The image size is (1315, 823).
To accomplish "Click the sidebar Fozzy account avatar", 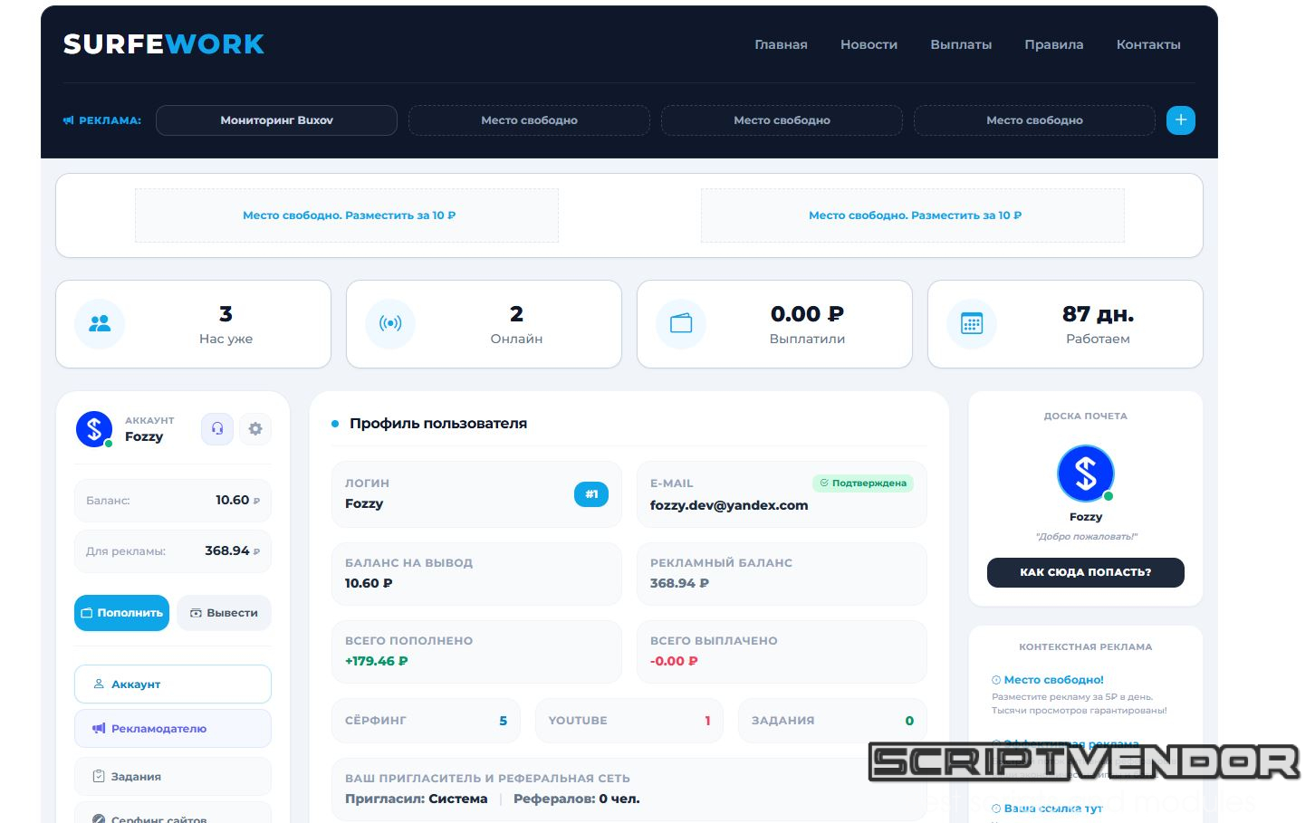I will pos(94,429).
